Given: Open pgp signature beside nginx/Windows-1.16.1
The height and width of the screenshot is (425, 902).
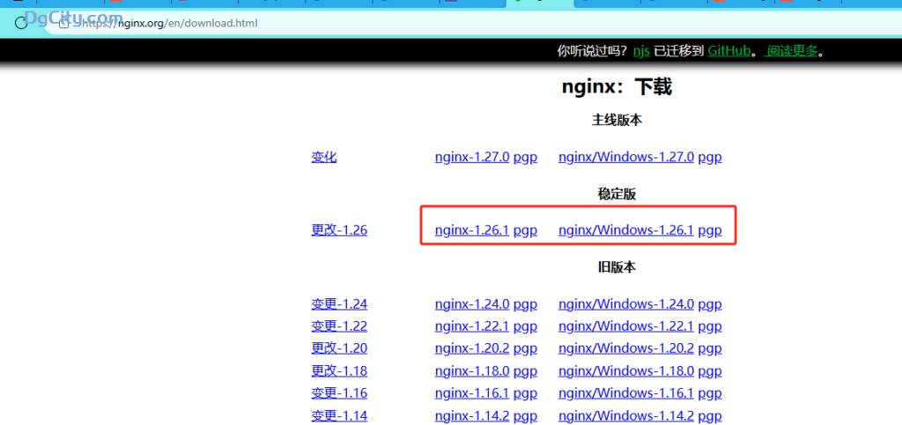Looking at the screenshot, I should coord(710,393).
